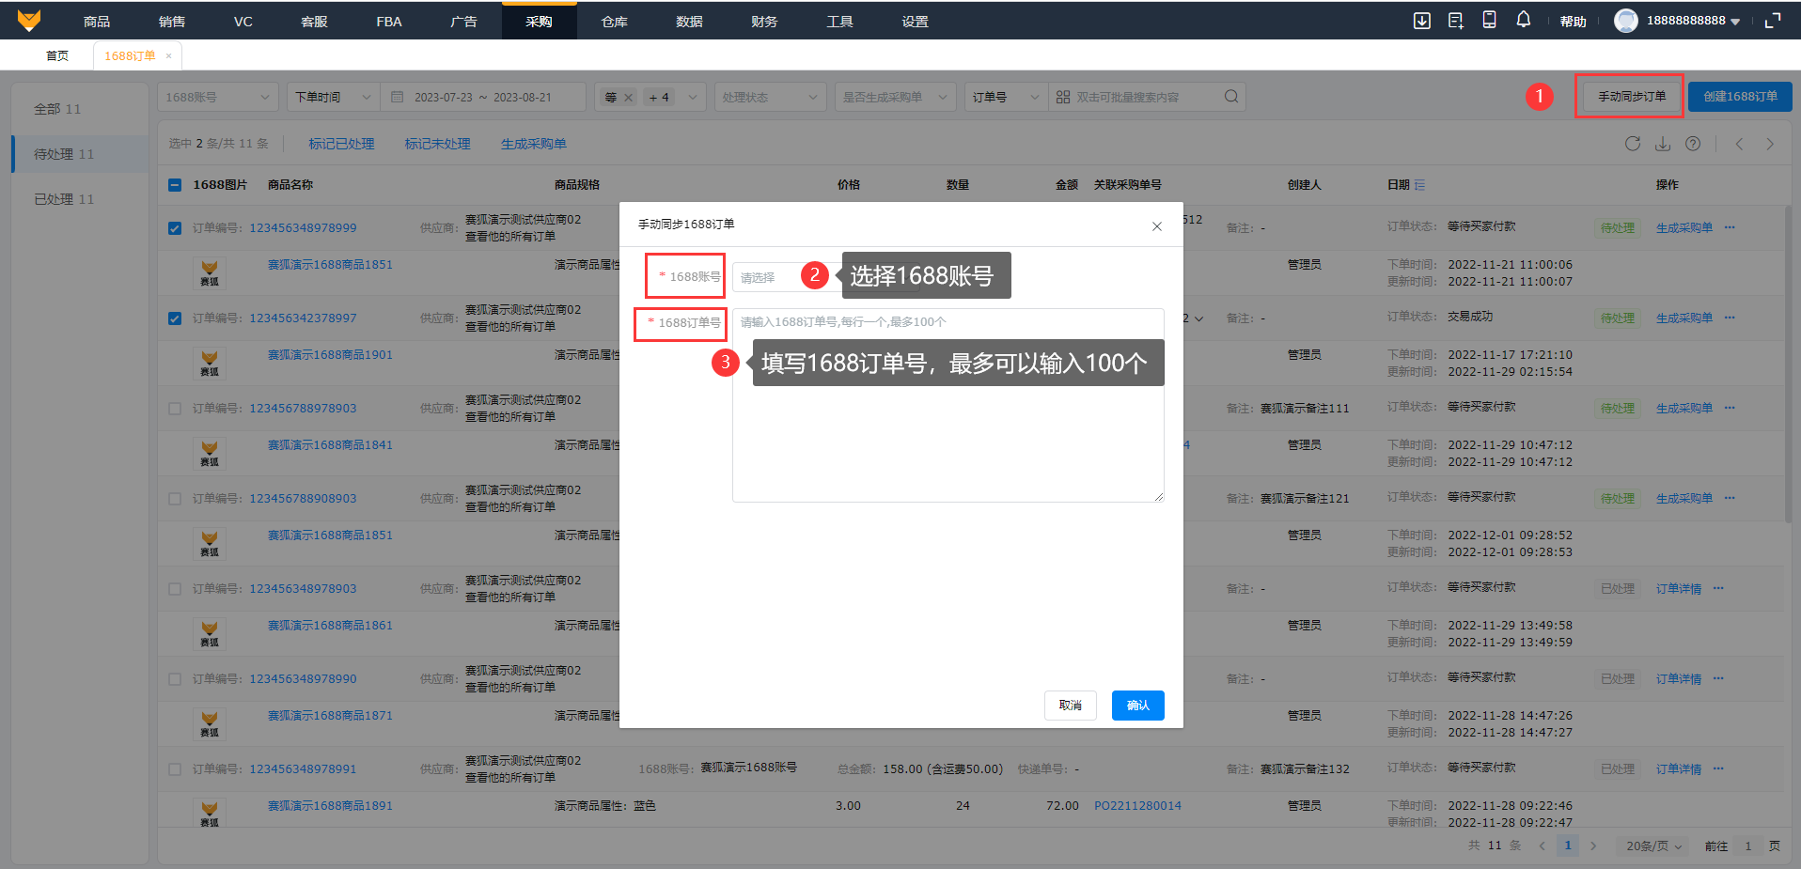Go to next page in pagination

[x=1593, y=846]
